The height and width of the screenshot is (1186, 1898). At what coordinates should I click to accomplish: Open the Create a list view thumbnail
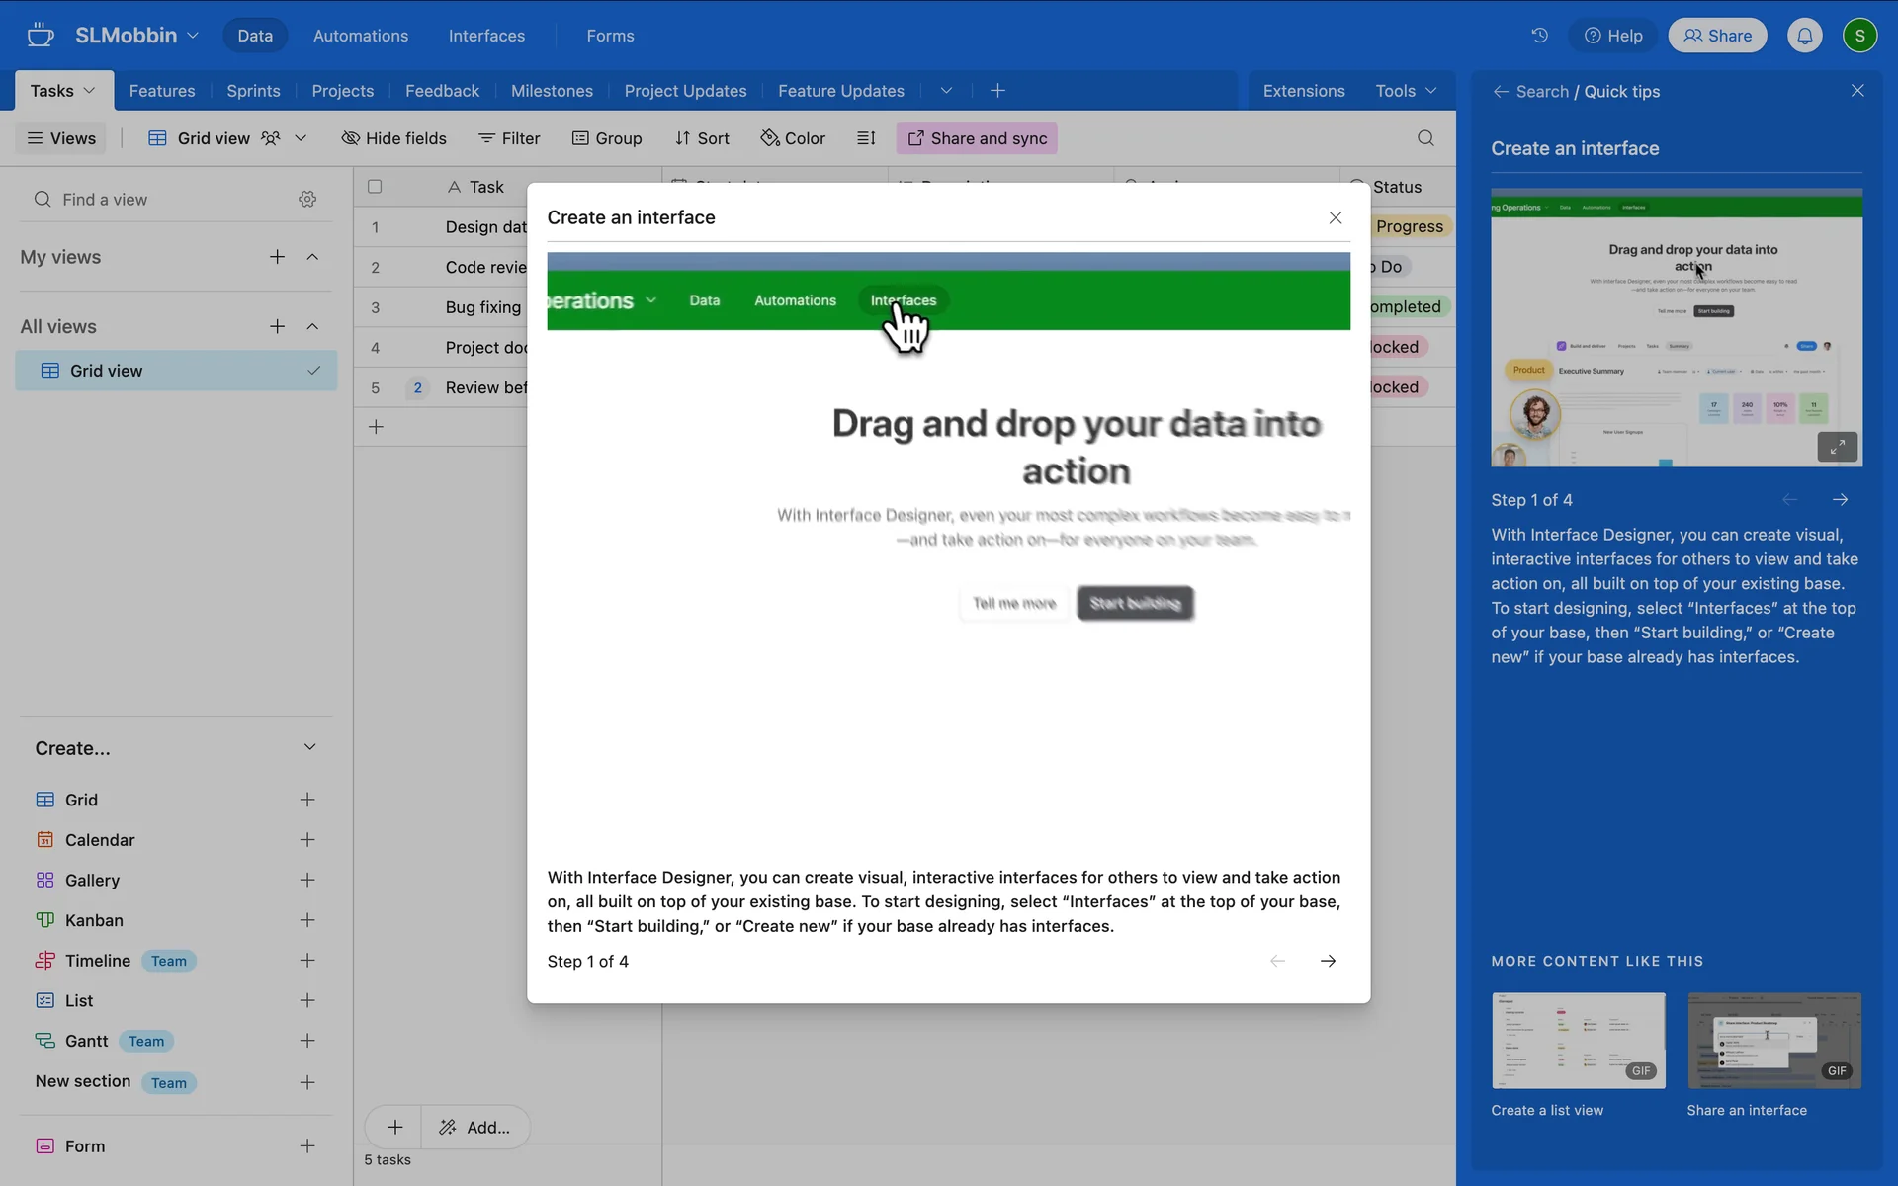tap(1578, 1041)
